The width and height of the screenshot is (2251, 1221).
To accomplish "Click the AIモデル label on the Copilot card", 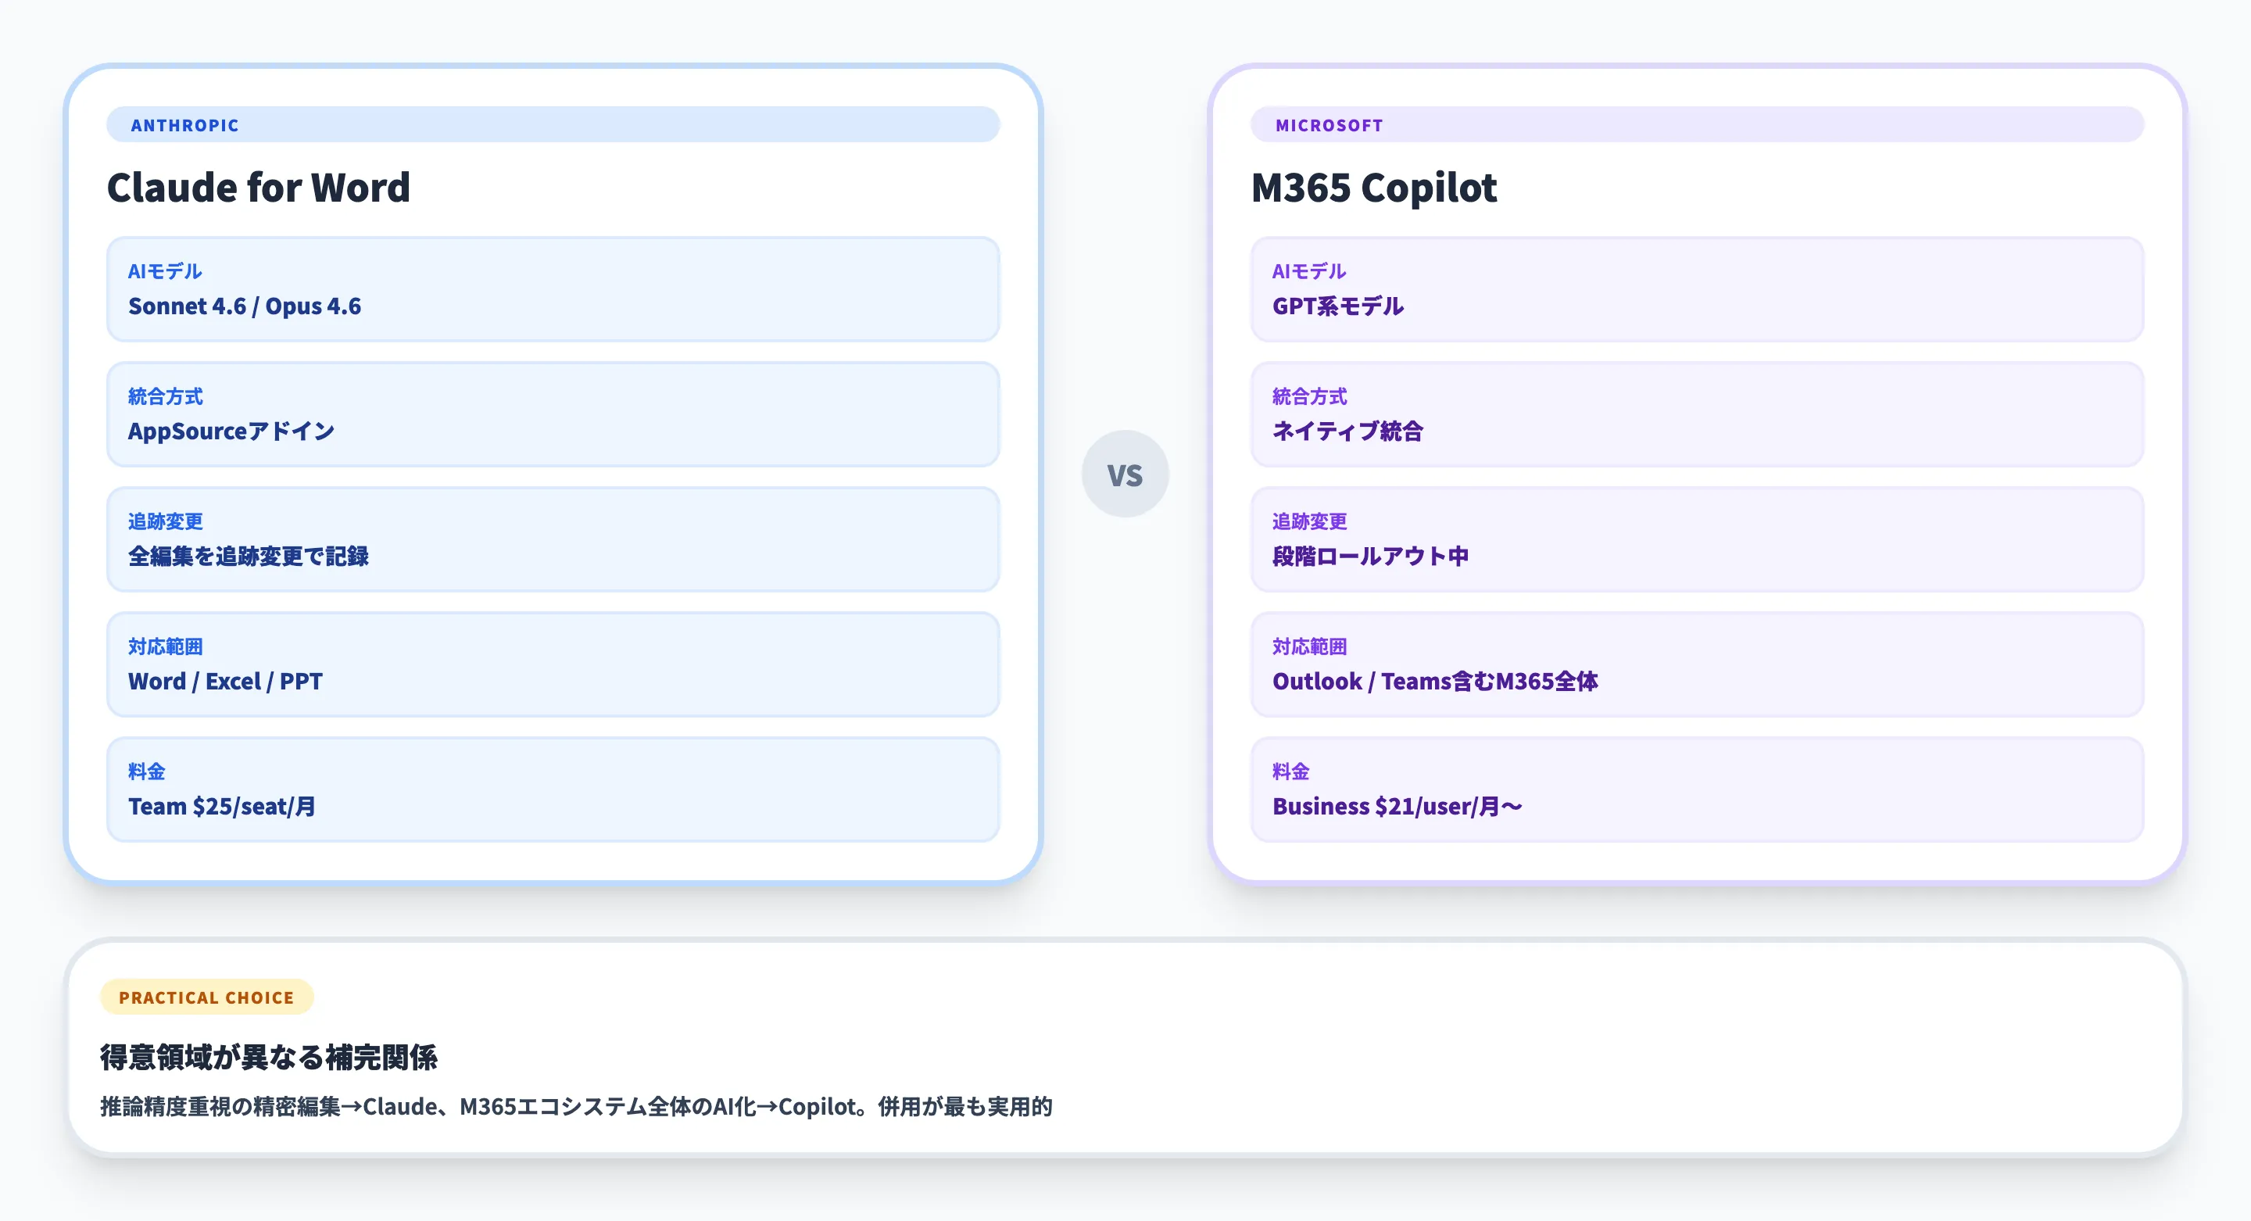I will pos(1308,271).
